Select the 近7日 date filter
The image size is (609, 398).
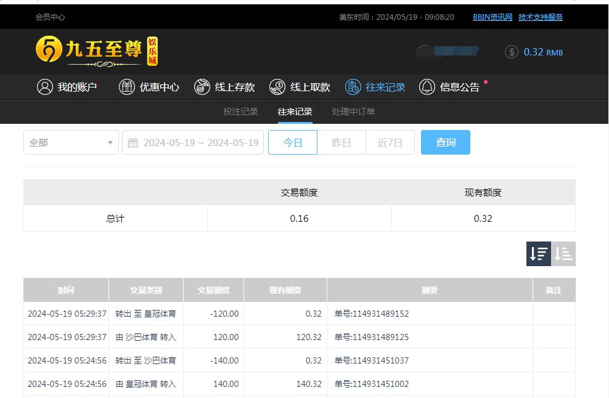coord(390,142)
